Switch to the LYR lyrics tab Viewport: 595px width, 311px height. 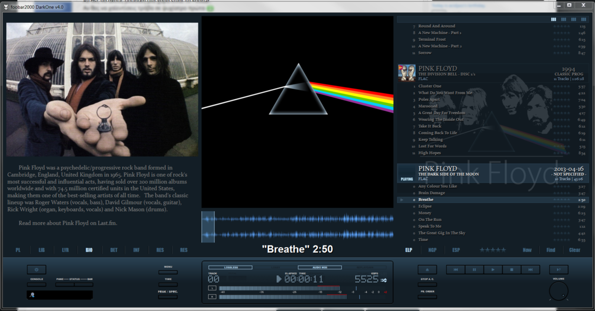coord(66,250)
